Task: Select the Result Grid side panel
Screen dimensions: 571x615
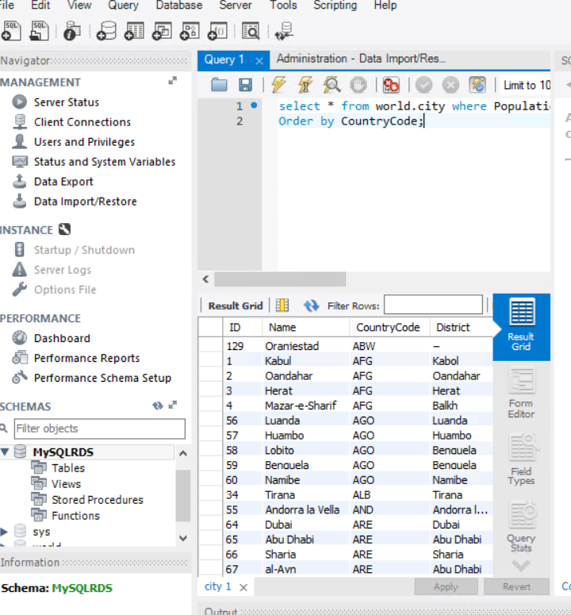Action: point(521,327)
